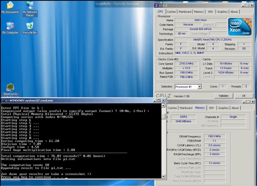Click the FSB:DRAM 1:1 value
257x186 pixels.
point(214,141)
